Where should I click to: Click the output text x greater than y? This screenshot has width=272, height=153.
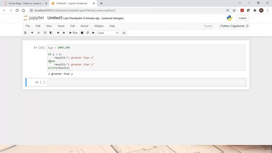60,74
